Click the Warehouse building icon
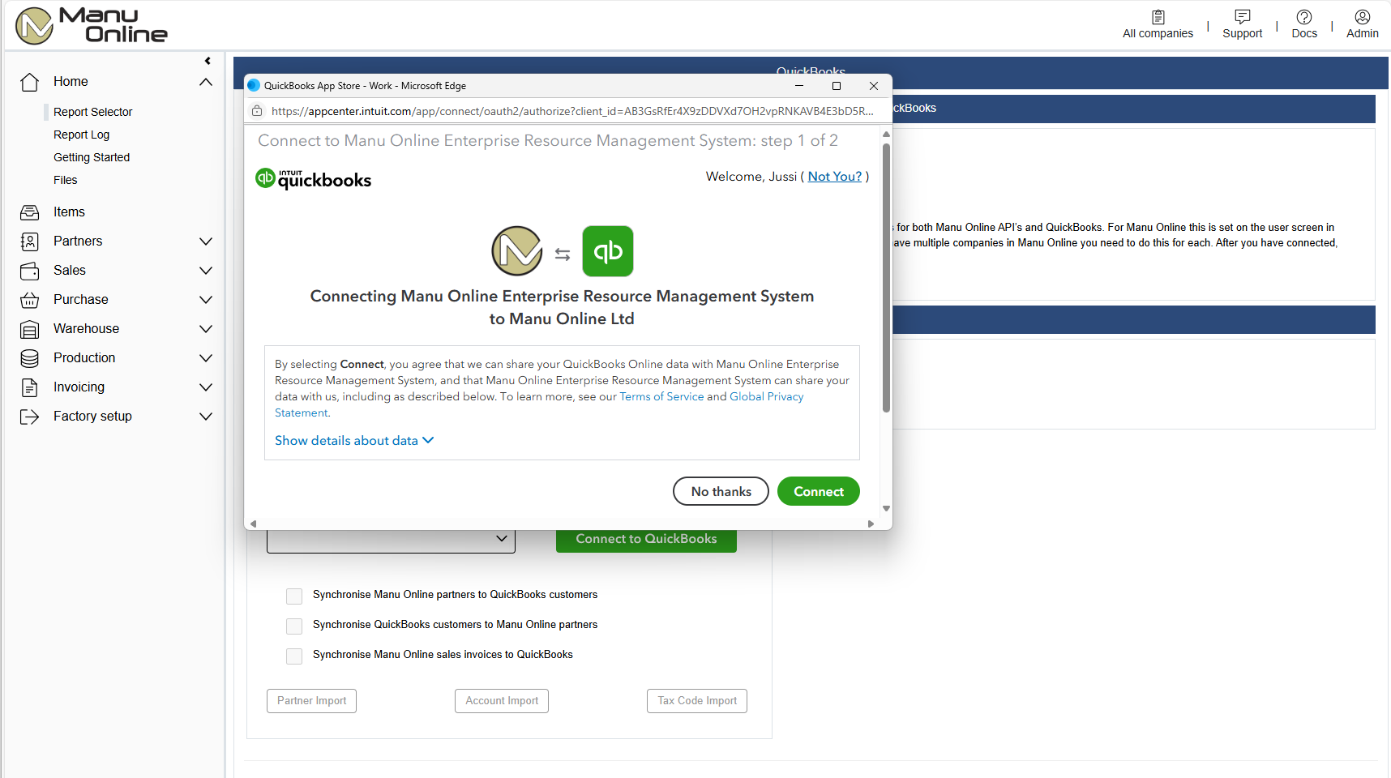Screen dimensions: 1391x778 [30, 329]
